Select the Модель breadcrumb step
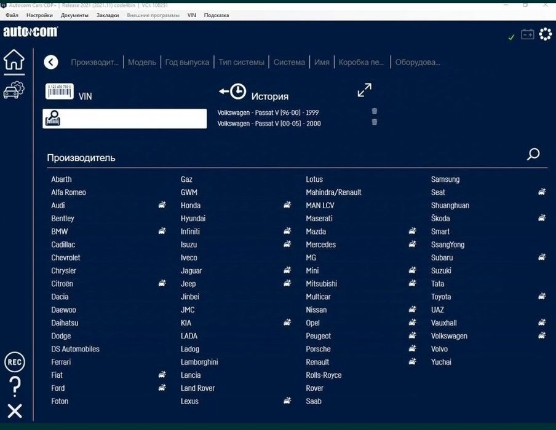Viewport: 556px width, 430px height. pyautogui.click(x=142, y=62)
